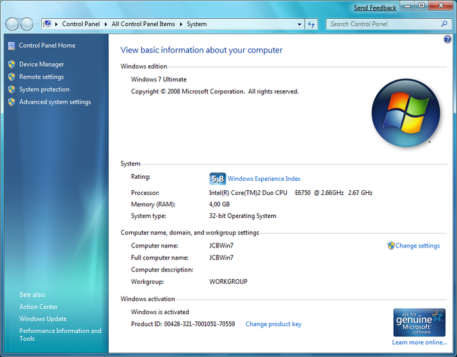This screenshot has height=357, width=457.
Task: Expand the arrow after Control Panel breadcrumb
Action: 106,24
